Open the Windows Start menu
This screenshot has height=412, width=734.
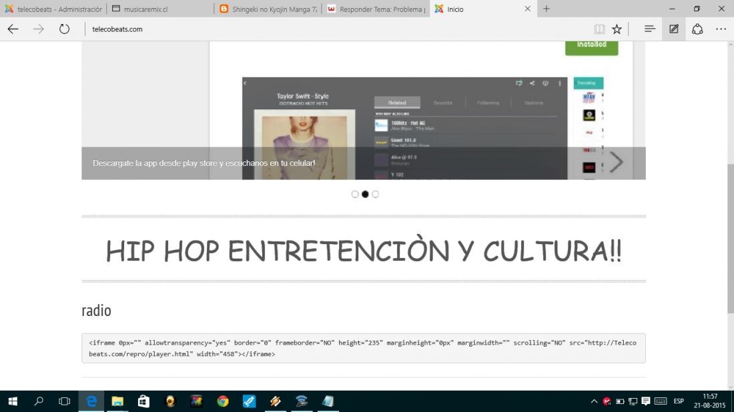coord(13,401)
